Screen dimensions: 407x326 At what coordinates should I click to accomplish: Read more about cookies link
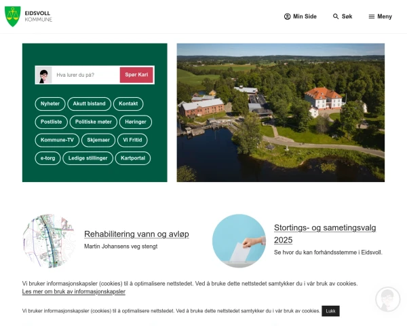point(74,291)
